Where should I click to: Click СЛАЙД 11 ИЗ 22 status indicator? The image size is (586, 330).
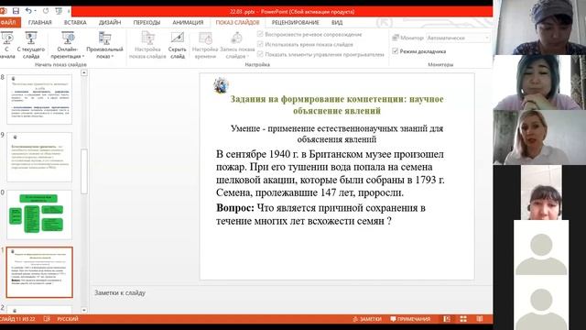(18, 319)
